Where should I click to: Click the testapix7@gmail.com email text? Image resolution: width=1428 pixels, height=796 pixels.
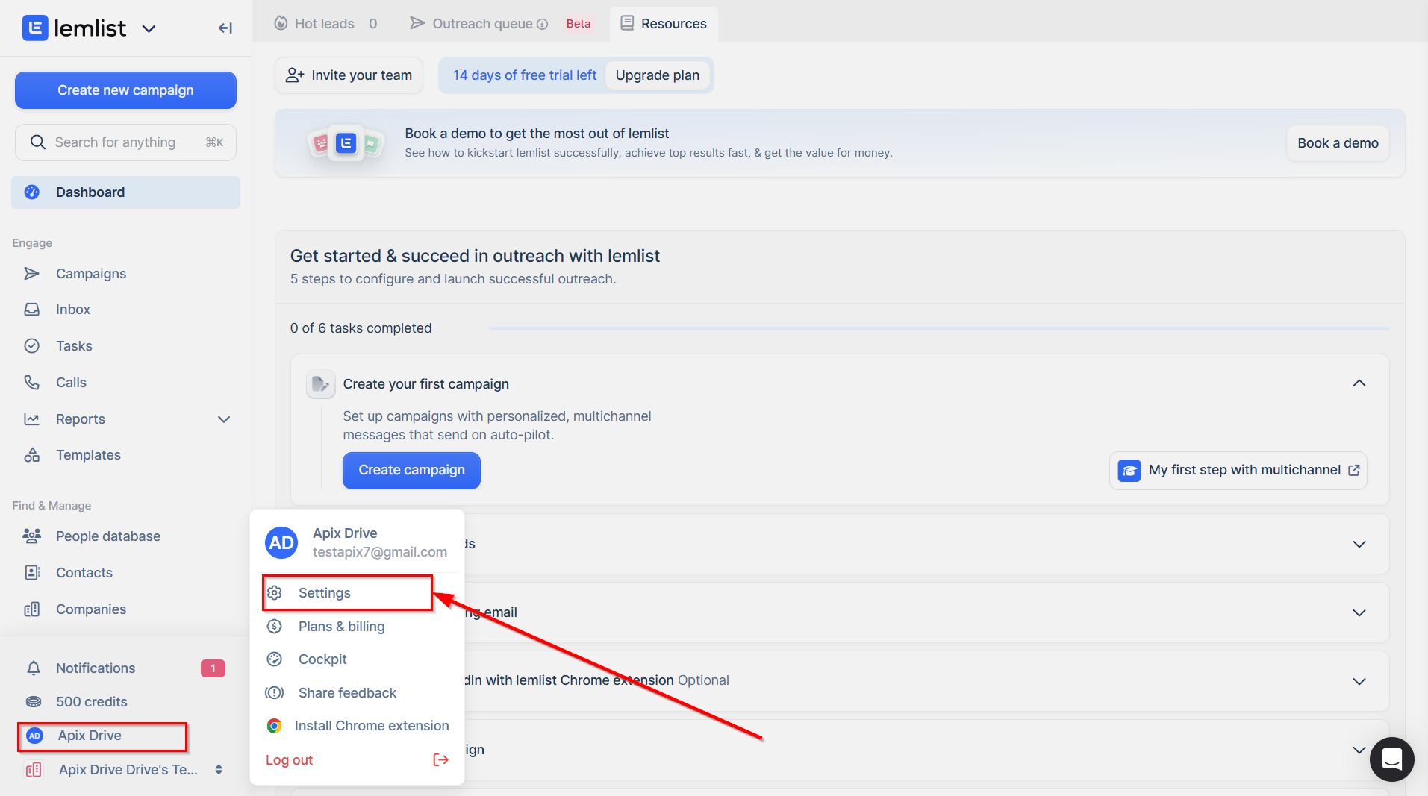pos(380,552)
